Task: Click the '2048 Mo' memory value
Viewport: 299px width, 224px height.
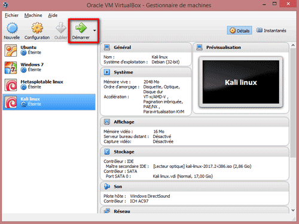Action: click(x=151, y=82)
